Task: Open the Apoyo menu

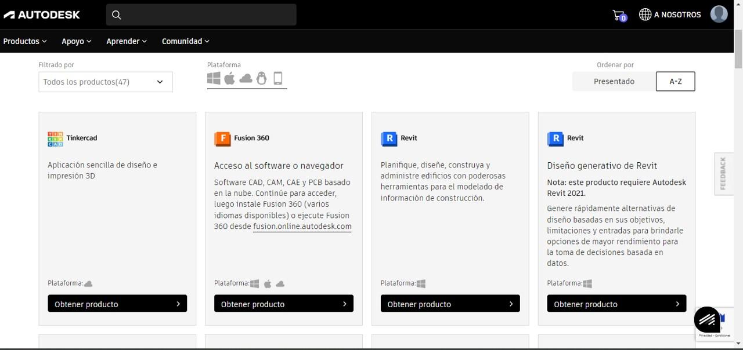Action: pos(77,41)
